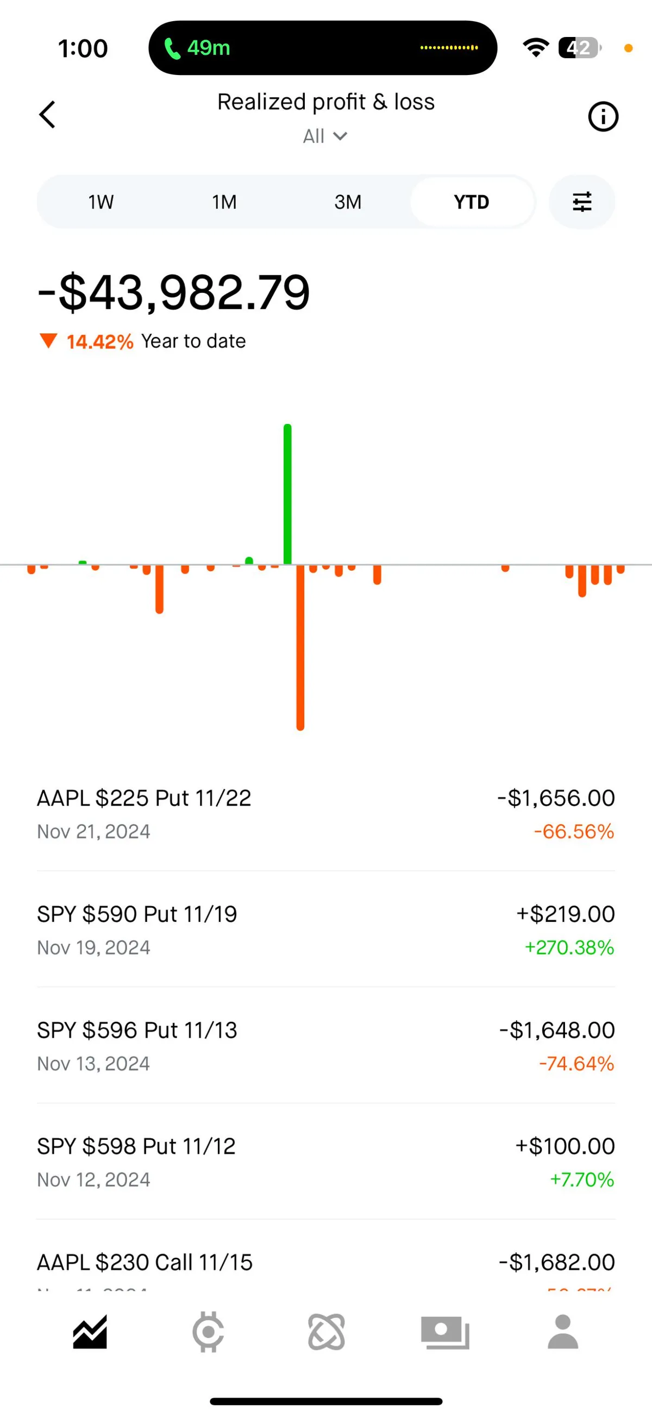
Task: Tap the tall green profit bar
Action: 287,494
